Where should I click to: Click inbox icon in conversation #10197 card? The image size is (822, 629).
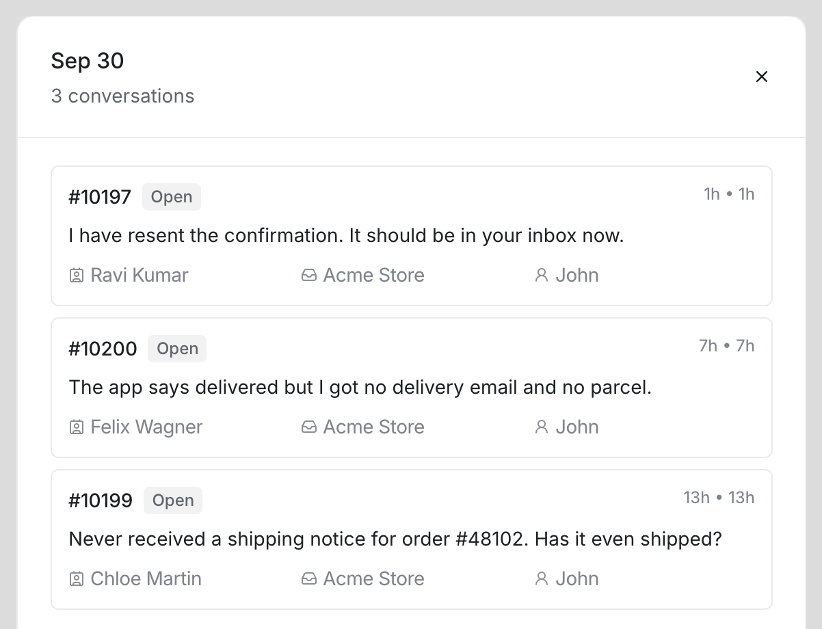tap(309, 276)
